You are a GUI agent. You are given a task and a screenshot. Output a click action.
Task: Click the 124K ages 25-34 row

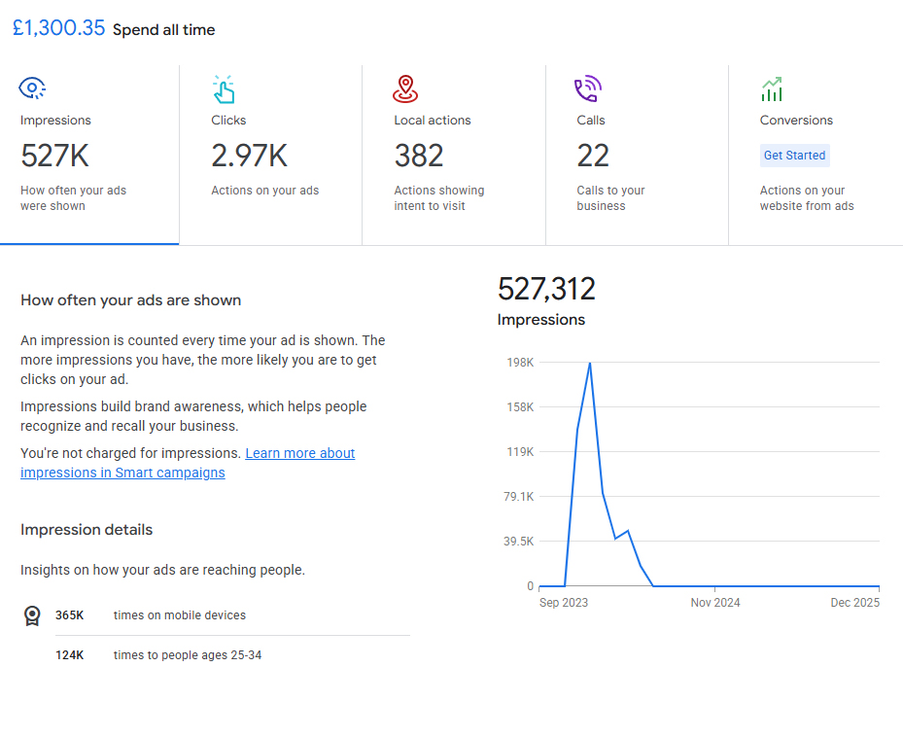158,655
